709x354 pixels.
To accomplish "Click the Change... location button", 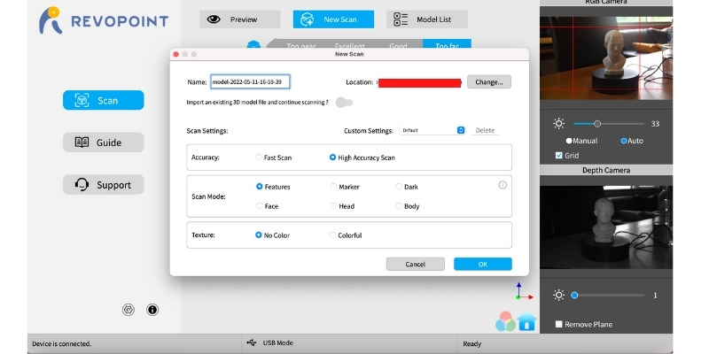I will 489,82.
